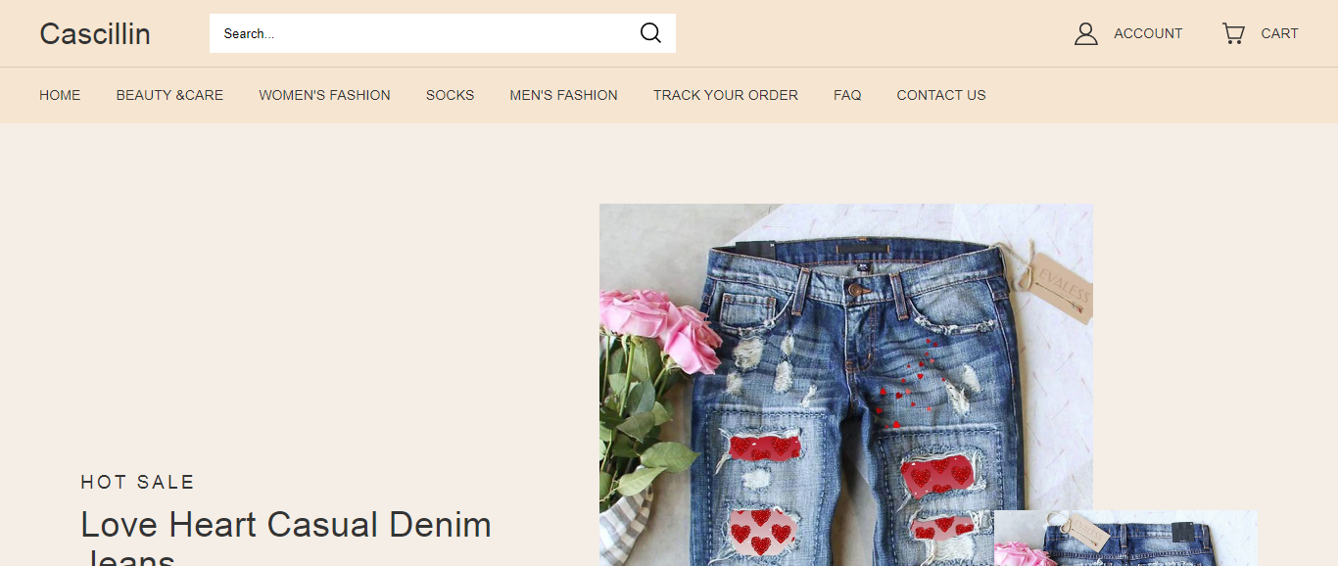This screenshot has height=566, width=1338.
Task: Focus the Search text field
Action: pos(421,33)
